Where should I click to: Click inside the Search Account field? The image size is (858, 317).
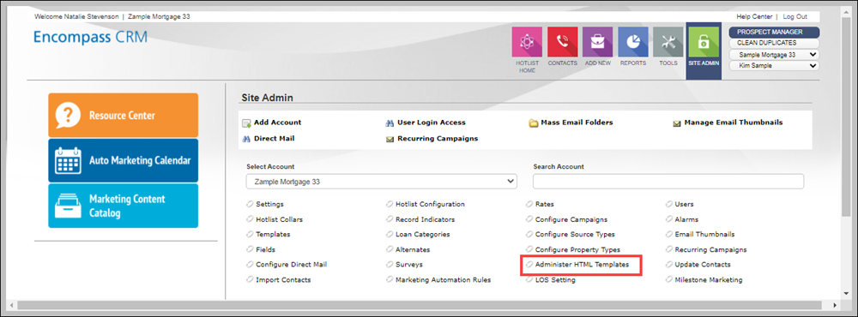[x=668, y=181]
